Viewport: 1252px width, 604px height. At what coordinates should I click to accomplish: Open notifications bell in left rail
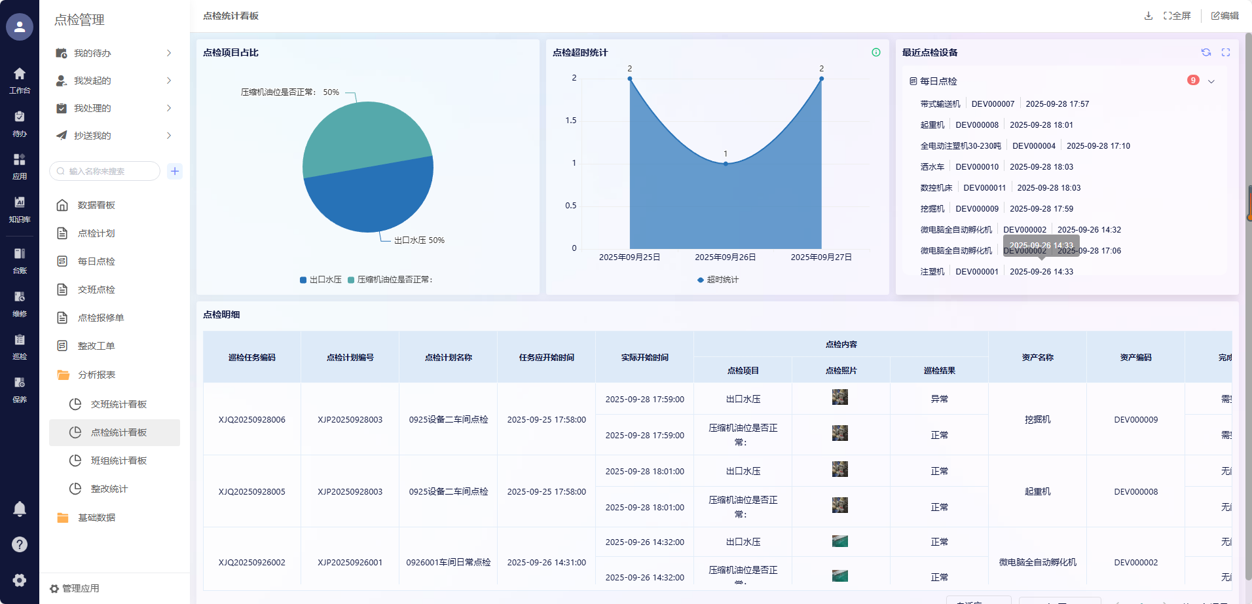[20, 508]
